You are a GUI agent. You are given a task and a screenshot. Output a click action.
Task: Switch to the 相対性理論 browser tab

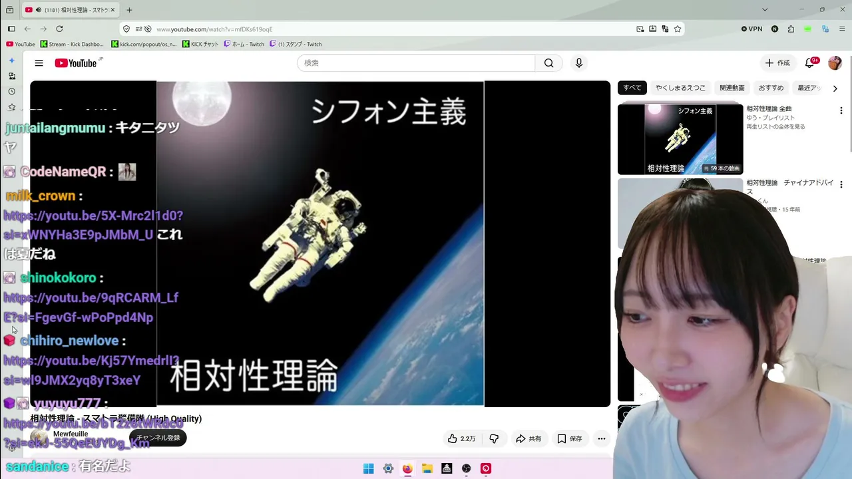(70, 10)
